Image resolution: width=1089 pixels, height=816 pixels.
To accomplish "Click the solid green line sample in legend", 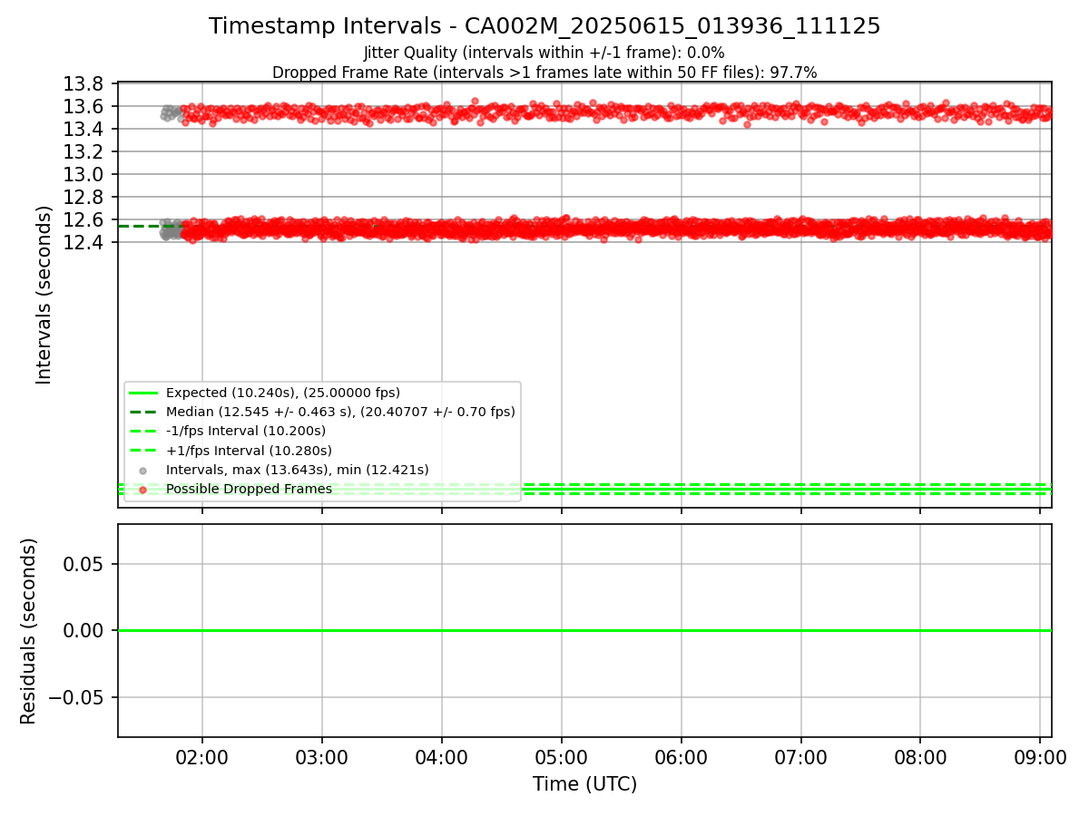I will pyautogui.click(x=143, y=393).
